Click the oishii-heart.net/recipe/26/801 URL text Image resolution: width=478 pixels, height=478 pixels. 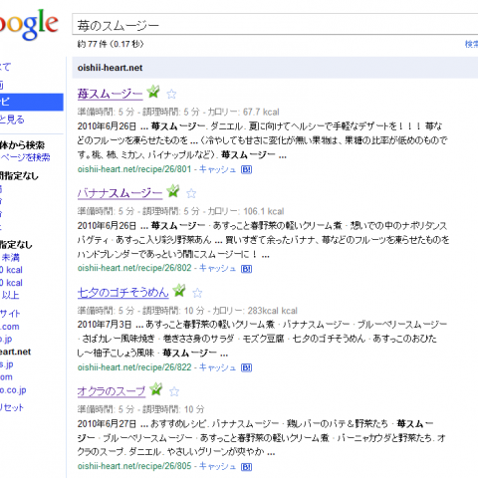tap(134, 169)
